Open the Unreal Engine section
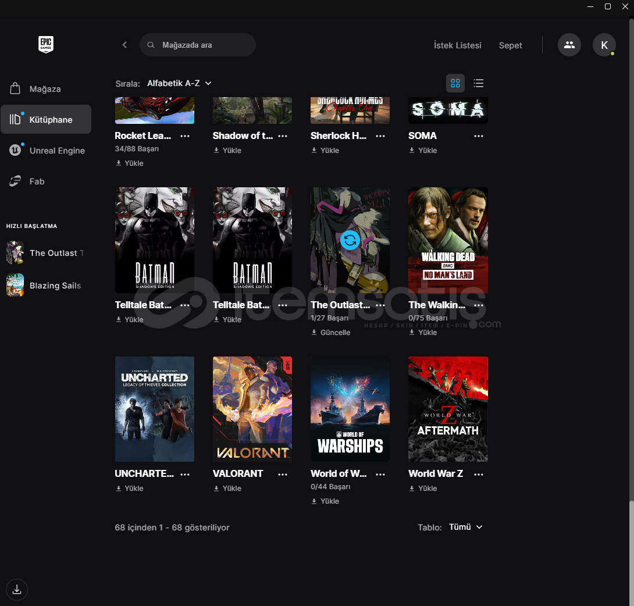The width and height of the screenshot is (634, 606). 46,151
